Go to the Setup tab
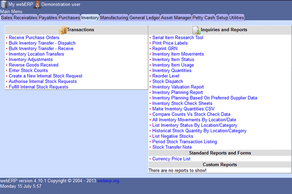Image resolution: width=292 pixels, height=194 pixels. (222, 17)
